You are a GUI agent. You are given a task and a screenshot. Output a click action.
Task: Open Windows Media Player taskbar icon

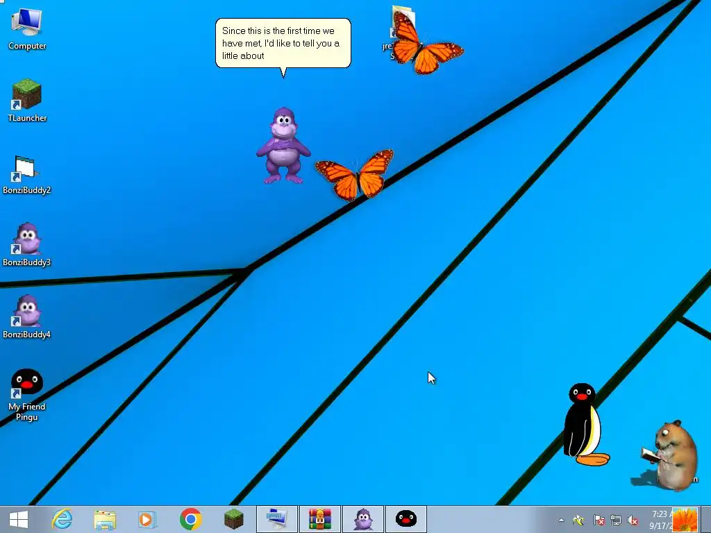147,519
